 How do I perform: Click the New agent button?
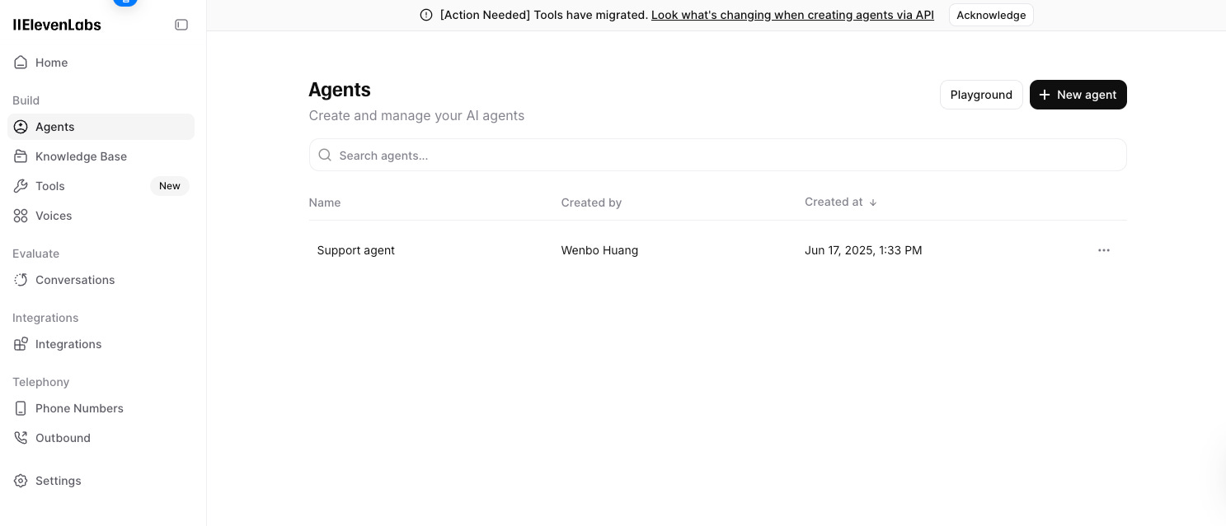click(1078, 95)
